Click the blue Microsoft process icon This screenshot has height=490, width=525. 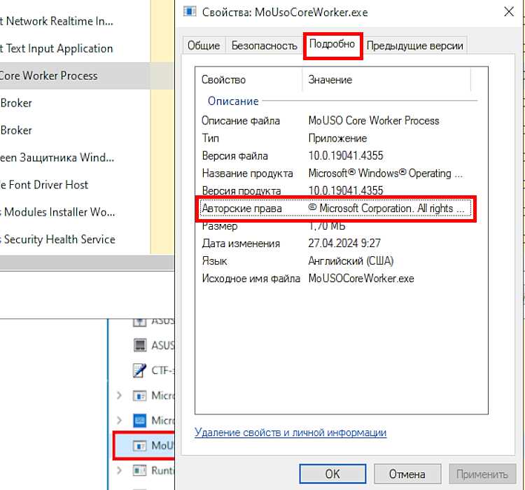[139, 420]
